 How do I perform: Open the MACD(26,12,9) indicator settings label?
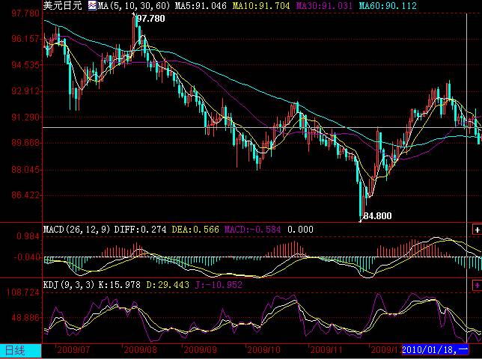coord(77,229)
